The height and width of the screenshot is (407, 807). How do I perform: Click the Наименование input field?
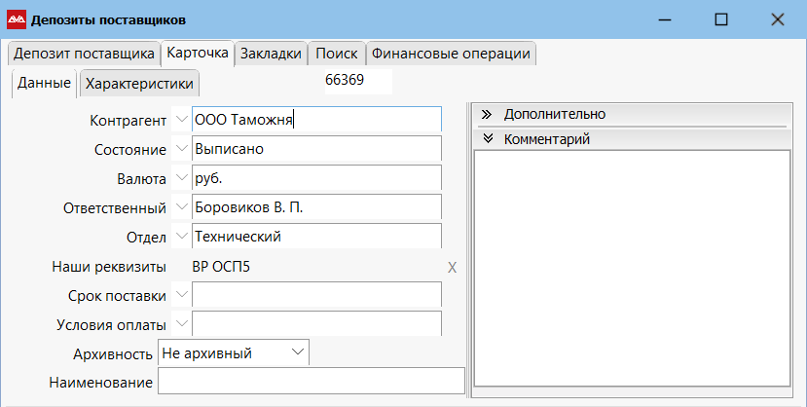point(311,382)
